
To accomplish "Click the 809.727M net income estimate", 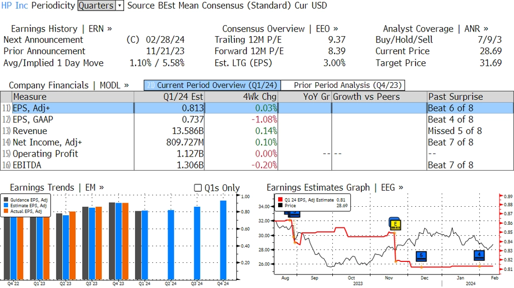I will (185, 142).
